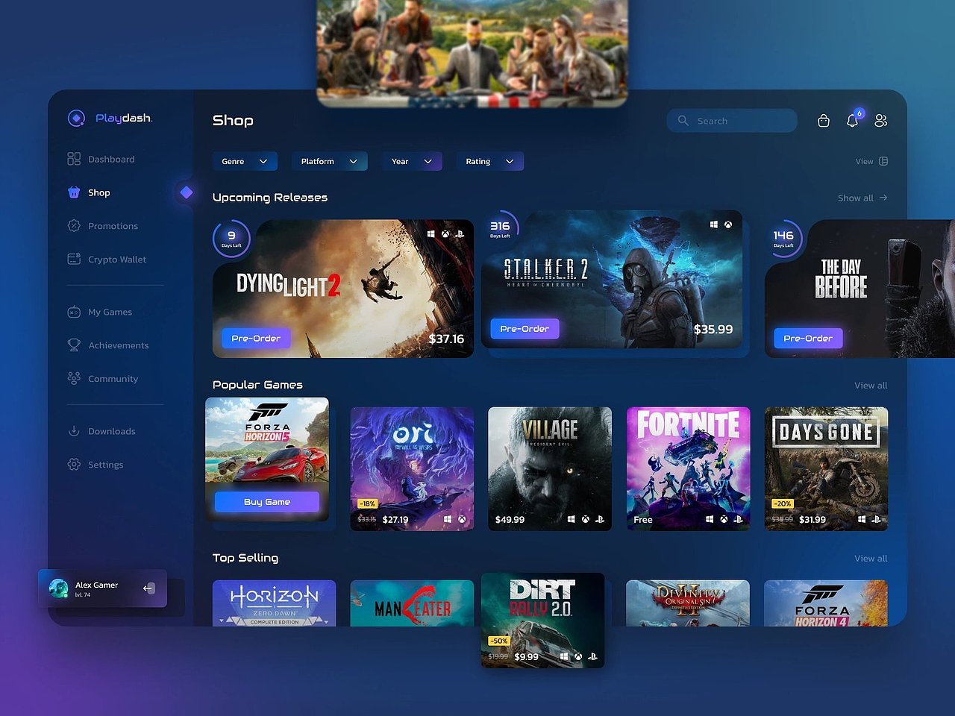The height and width of the screenshot is (716, 955).
Task: Select Shop in the sidebar
Action: [x=99, y=192]
